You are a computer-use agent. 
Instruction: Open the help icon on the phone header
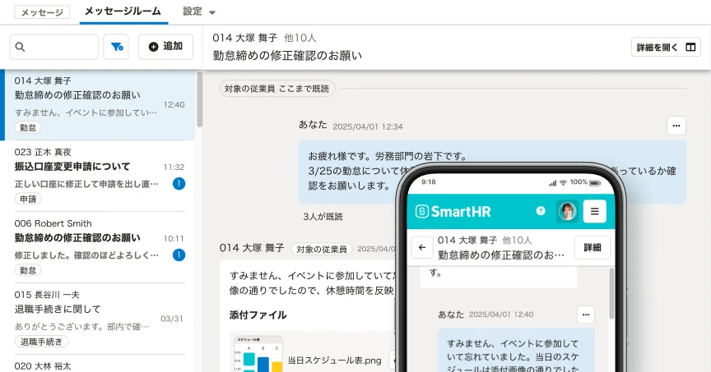coord(541,211)
